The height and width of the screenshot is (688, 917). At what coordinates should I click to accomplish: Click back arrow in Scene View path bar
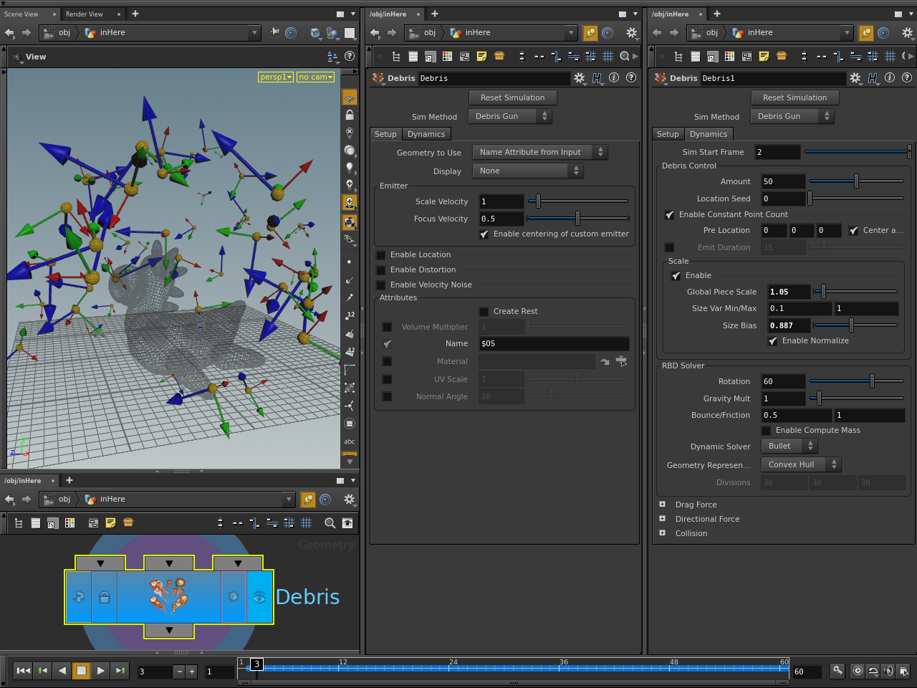[9, 32]
